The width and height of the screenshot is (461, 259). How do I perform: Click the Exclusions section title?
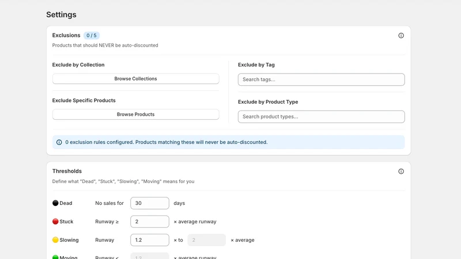[x=66, y=35]
